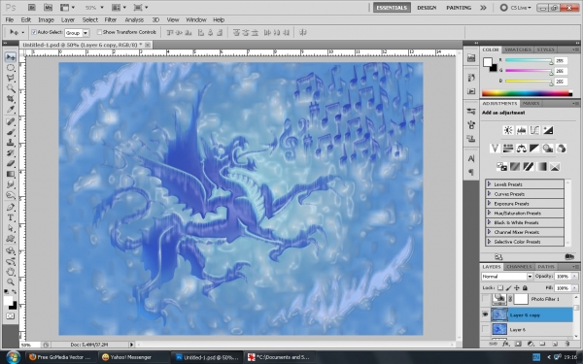The image size is (583, 364).
Task: Add a Curves adjustment
Action: coord(534,130)
